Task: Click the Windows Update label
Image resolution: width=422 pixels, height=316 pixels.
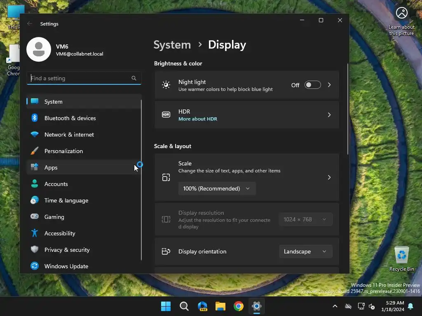Action: pos(66,266)
